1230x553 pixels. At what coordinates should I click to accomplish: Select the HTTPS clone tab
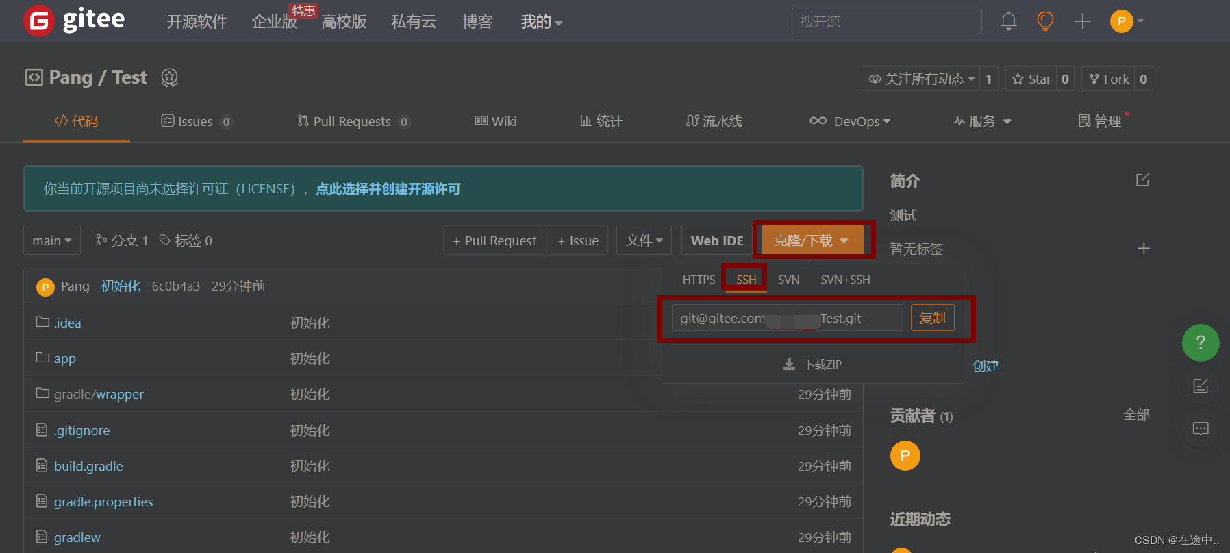point(699,280)
